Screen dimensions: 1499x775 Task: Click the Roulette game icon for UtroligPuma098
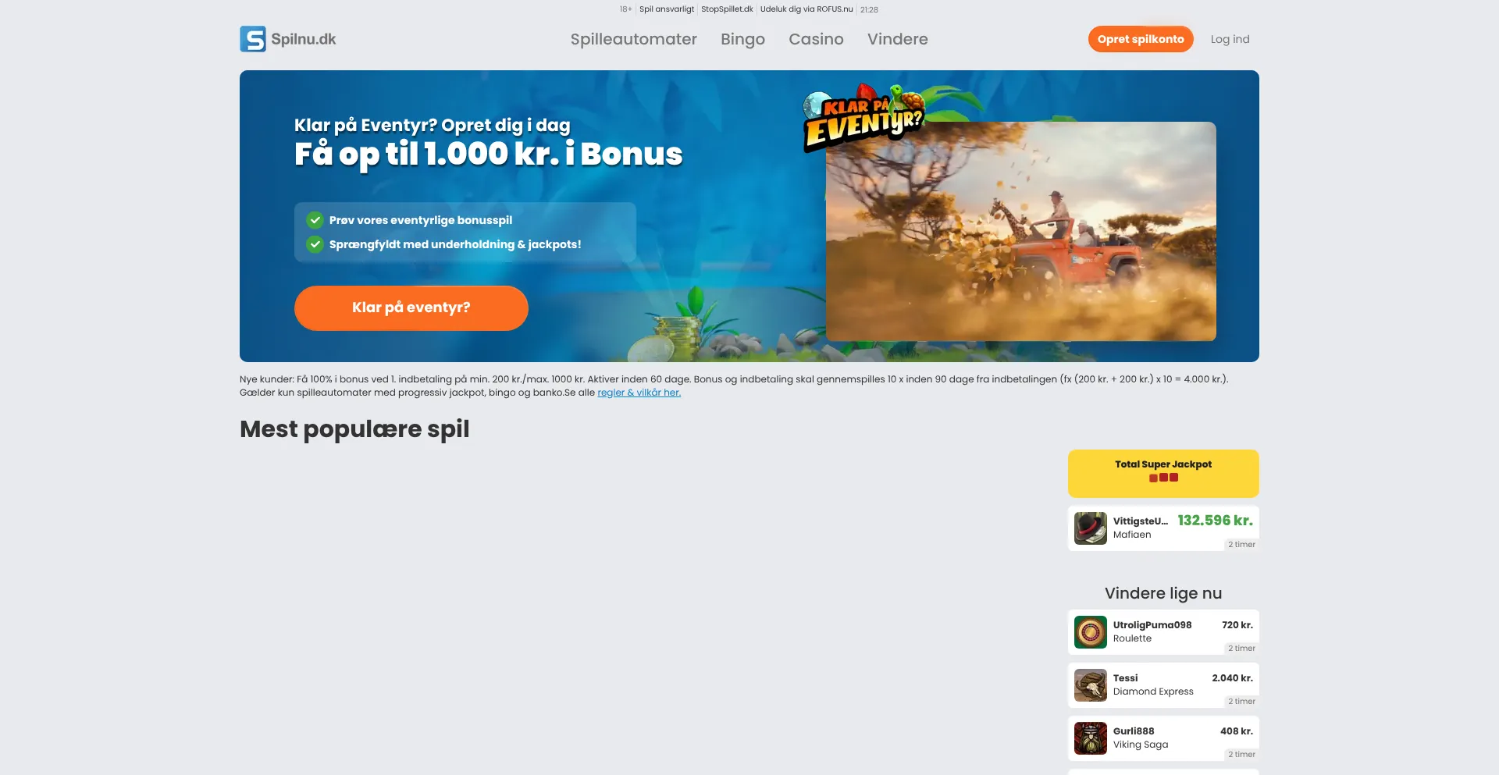(1091, 632)
